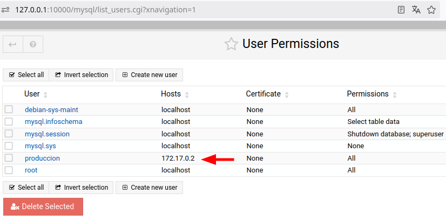
Task: Click the top Select all button
Action: 26,75
